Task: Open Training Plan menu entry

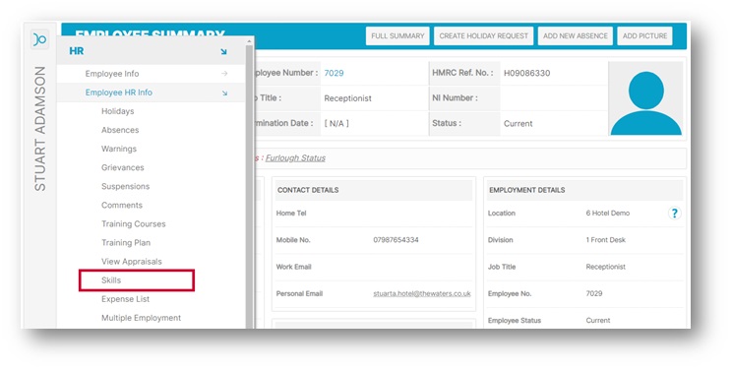Action: [x=126, y=242]
